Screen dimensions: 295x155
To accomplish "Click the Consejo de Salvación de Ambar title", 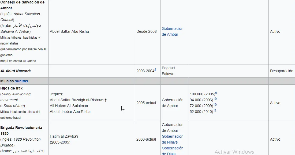I will tap(23, 5).
